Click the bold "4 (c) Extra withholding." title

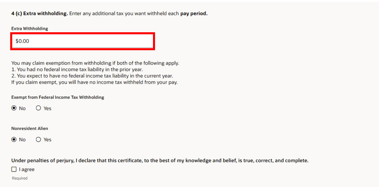pos(40,13)
